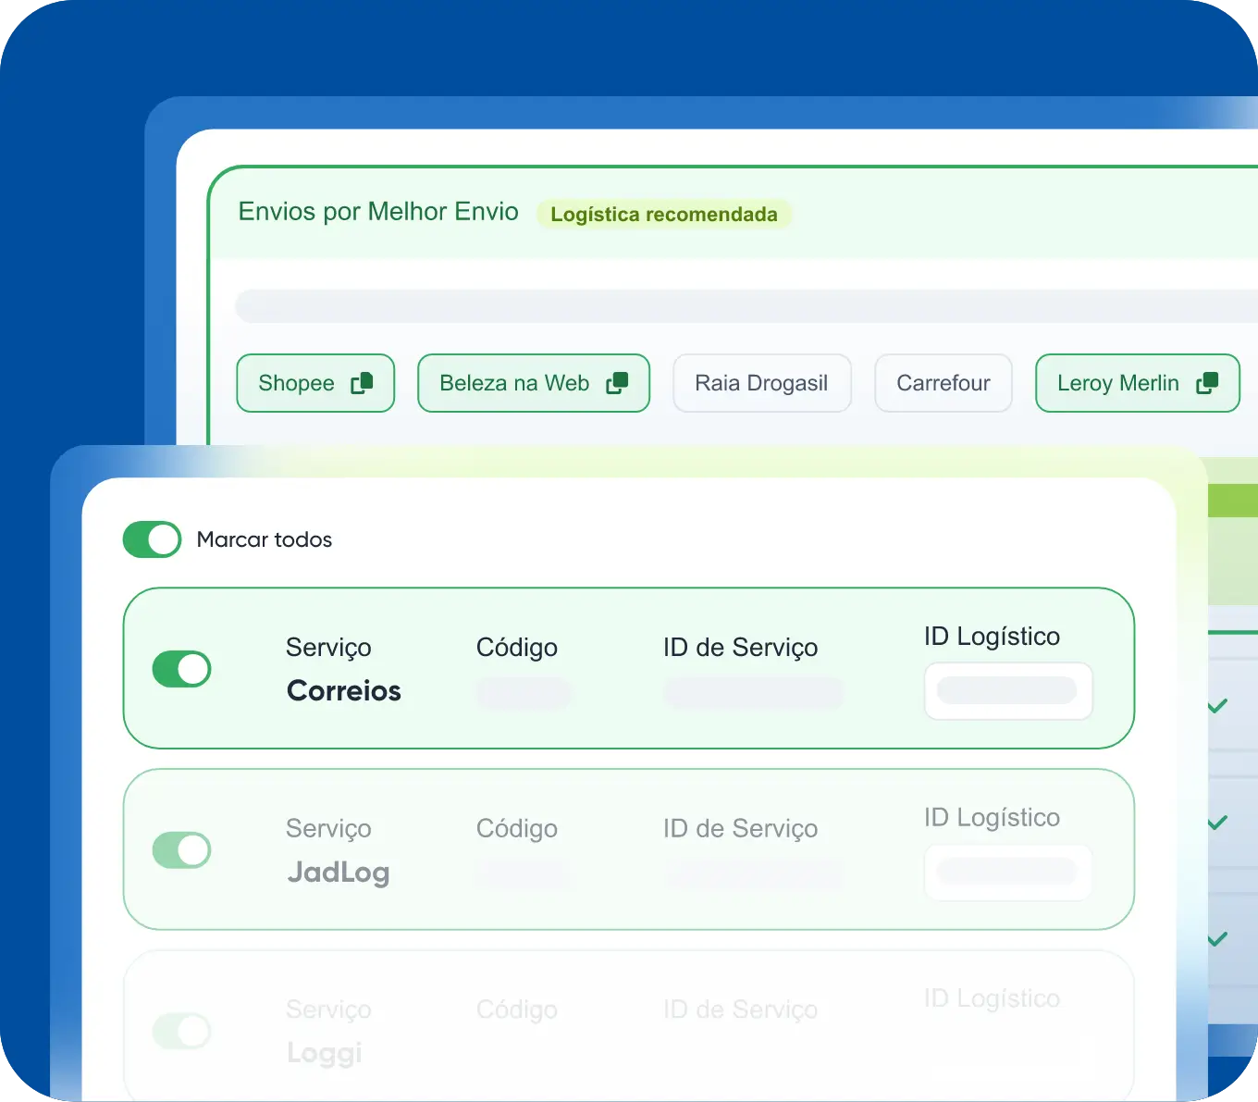Select the Carrefour chip
The image size is (1258, 1102).
[x=943, y=383]
